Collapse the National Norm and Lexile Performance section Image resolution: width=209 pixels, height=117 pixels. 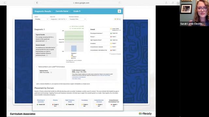tap(37, 67)
